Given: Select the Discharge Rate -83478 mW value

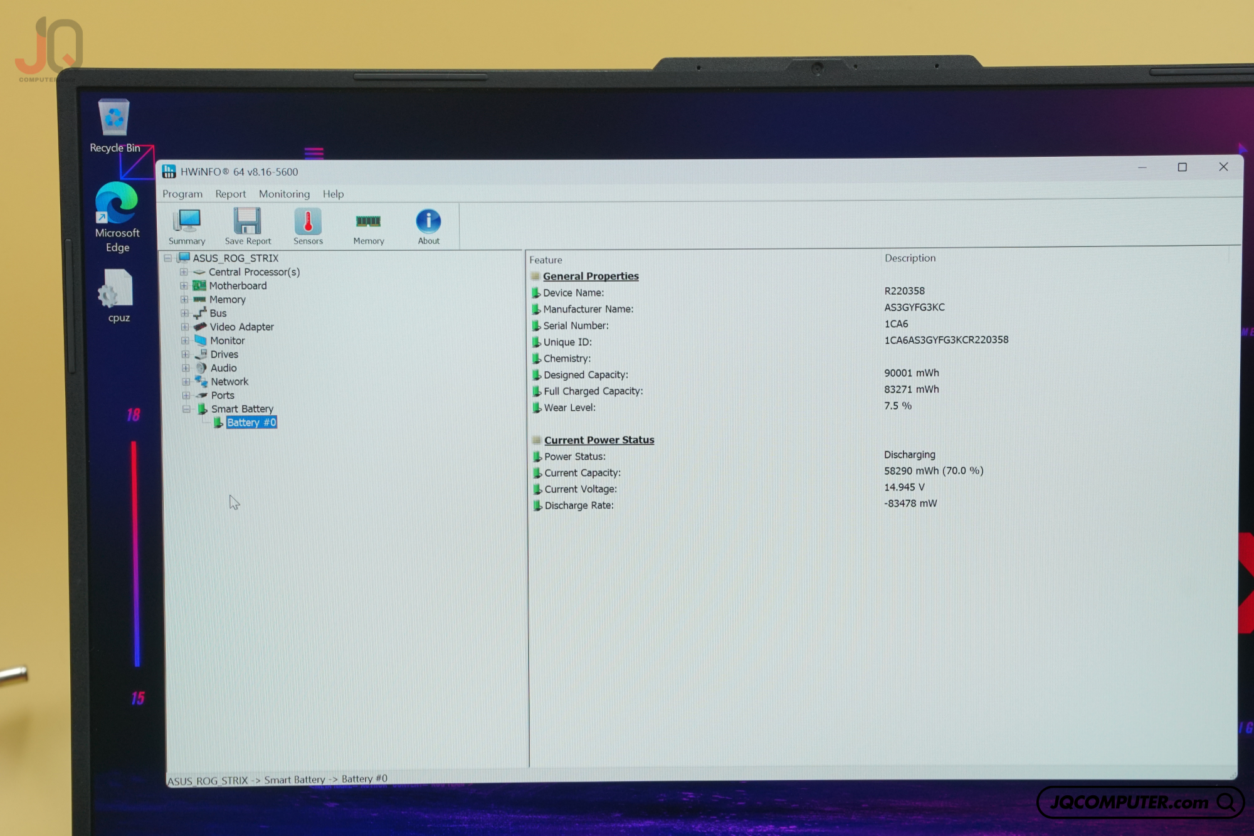Looking at the screenshot, I should pyautogui.click(x=910, y=504).
